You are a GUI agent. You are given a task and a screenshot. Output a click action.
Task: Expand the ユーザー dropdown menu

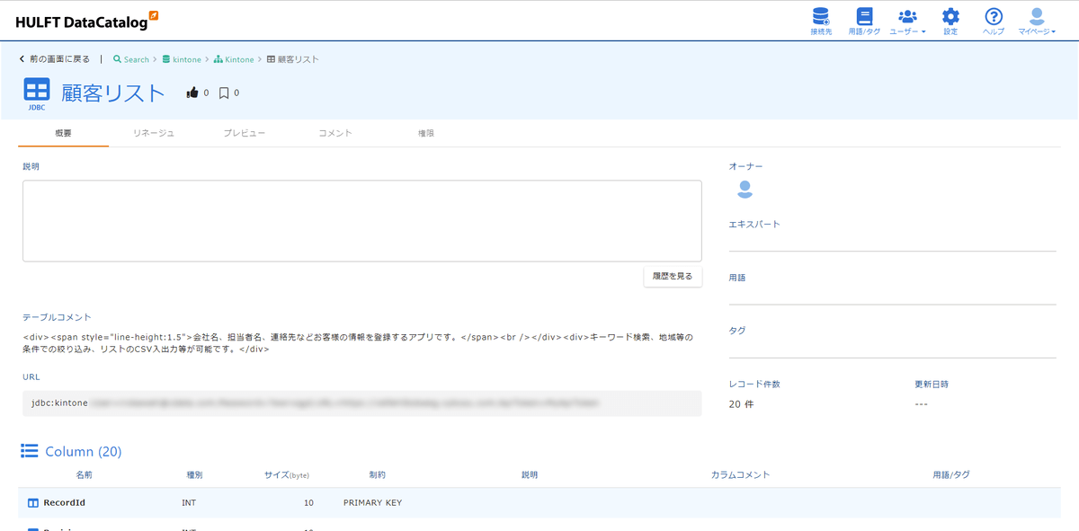pos(907,21)
